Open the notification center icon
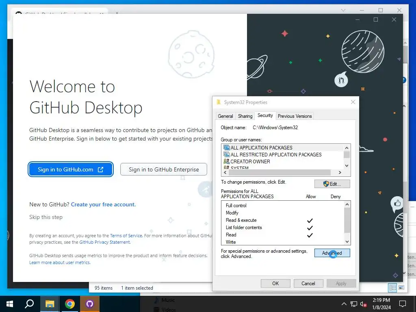Viewport: 416px width, 312px height. (x=403, y=304)
